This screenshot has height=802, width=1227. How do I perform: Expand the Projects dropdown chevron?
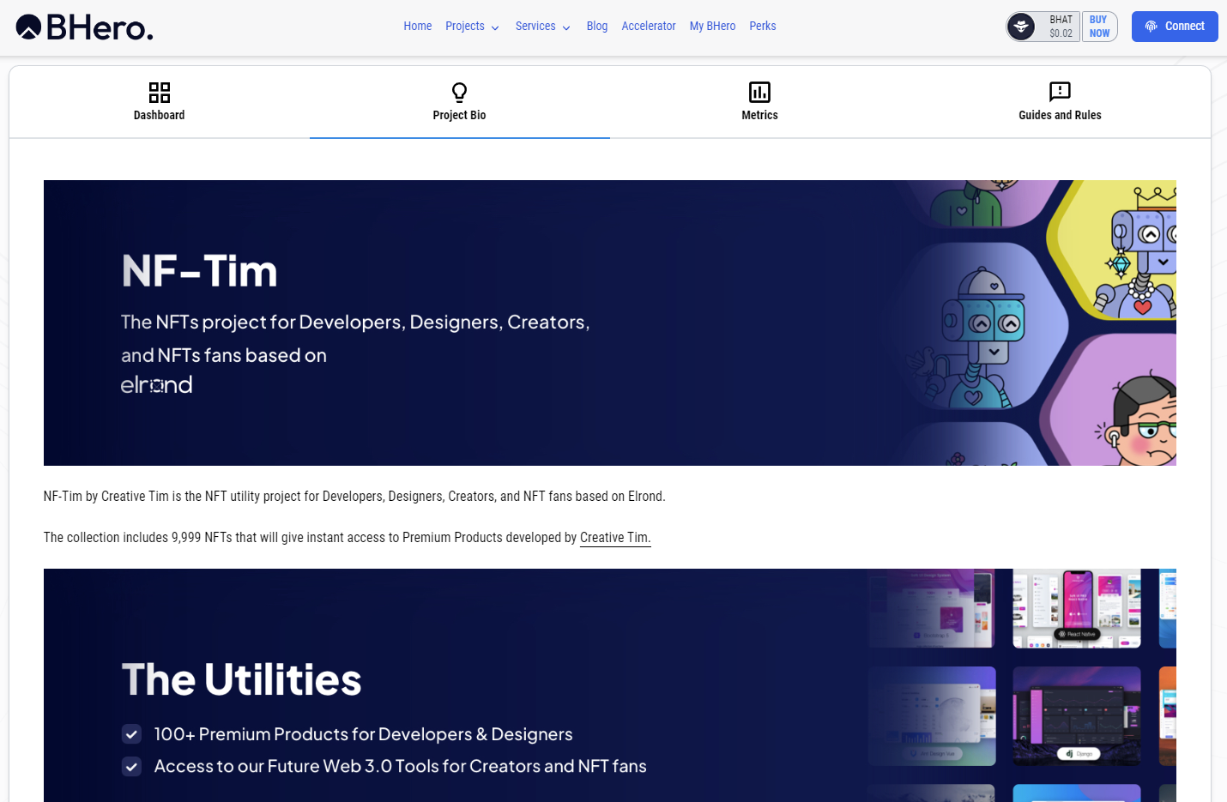point(495,27)
